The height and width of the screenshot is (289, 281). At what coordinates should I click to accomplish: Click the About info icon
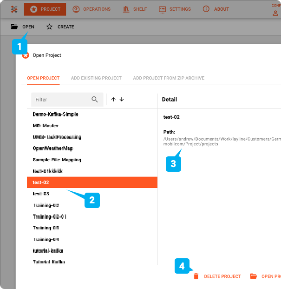(206, 9)
